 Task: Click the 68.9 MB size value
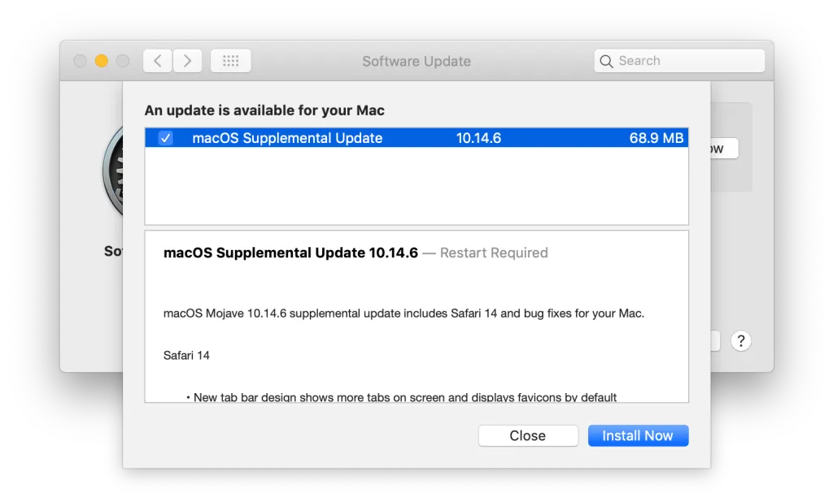tap(656, 138)
